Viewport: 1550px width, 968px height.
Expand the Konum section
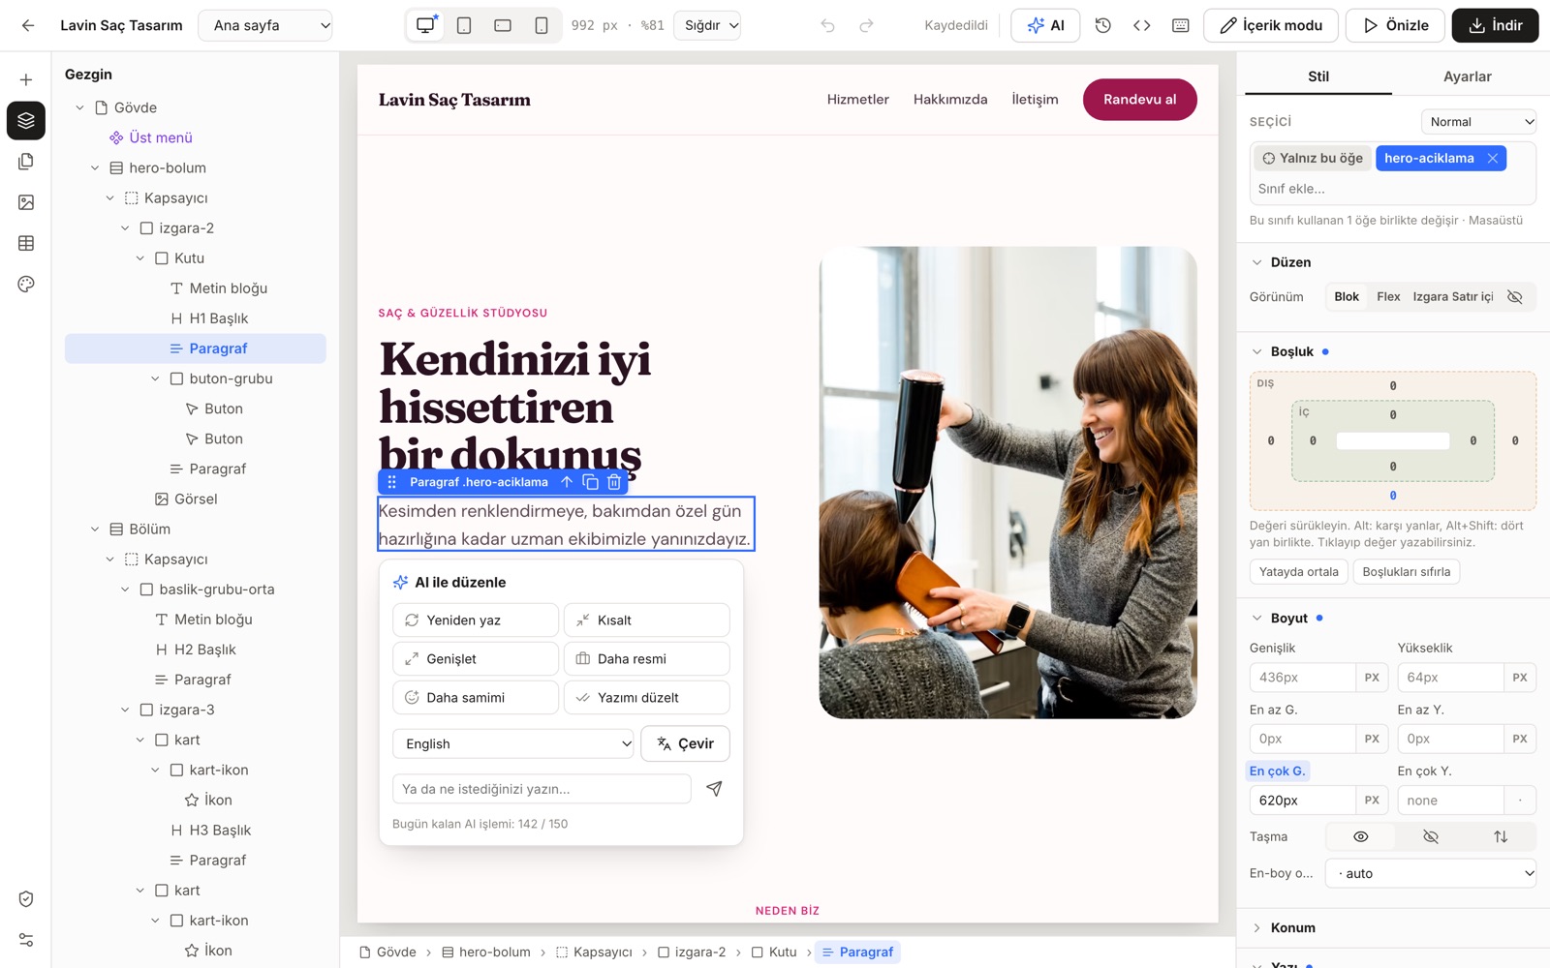(1256, 927)
